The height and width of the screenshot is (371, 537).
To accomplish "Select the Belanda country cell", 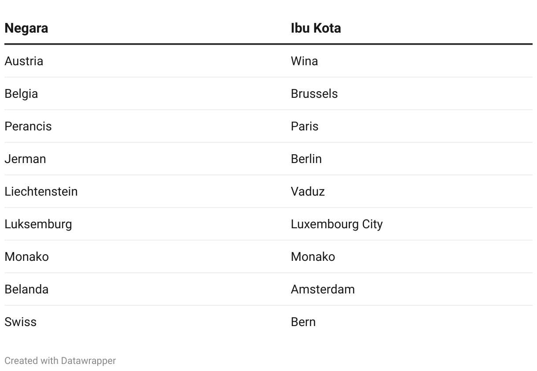I will [x=26, y=289].
